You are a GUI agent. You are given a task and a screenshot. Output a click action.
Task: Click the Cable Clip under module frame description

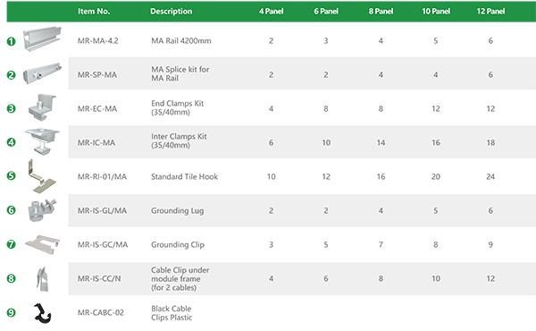[x=180, y=278]
